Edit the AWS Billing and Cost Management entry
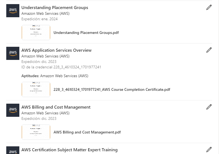Viewport: 219px width, 154px height. point(209,107)
